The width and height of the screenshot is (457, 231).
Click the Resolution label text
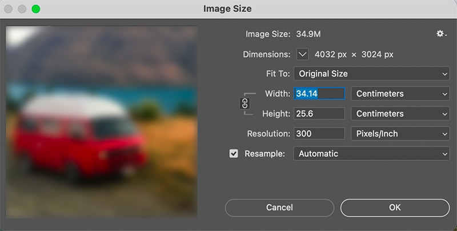pyautogui.click(x=268, y=134)
